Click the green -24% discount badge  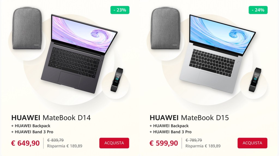click(x=258, y=10)
